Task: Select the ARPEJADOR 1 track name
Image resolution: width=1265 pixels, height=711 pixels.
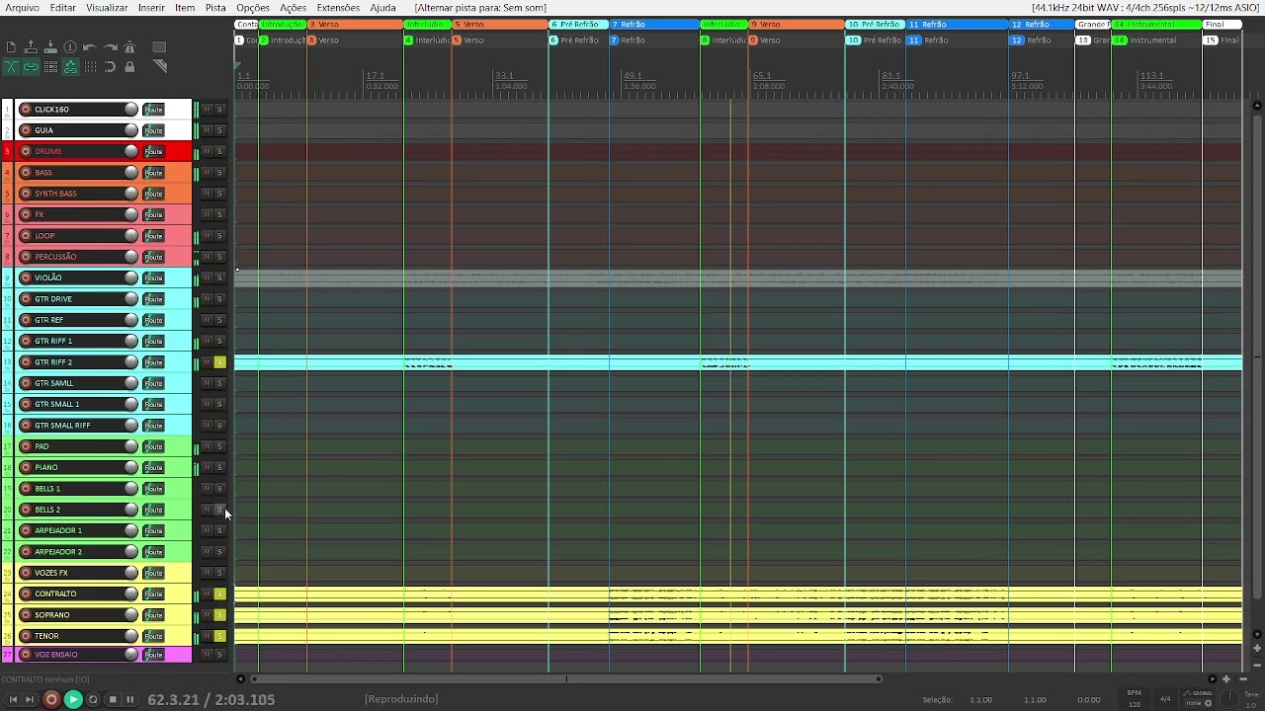Action: click(58, 530)
